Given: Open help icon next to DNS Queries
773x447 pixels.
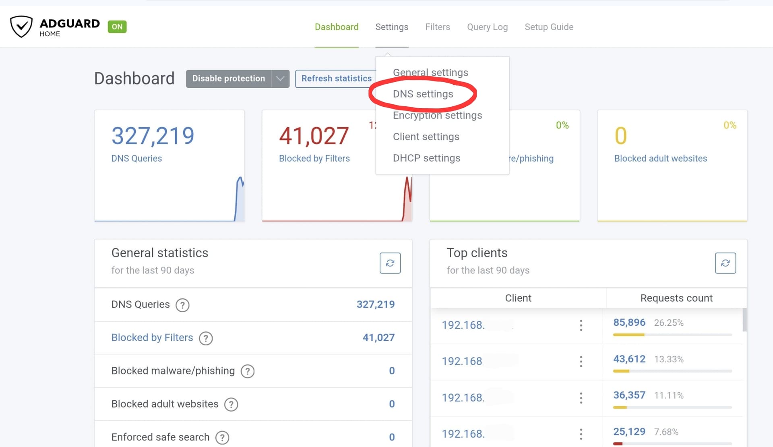Looking at the screenshot, I should (182, 305).
